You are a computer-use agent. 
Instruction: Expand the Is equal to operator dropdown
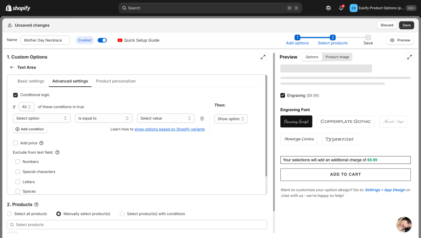point(104,118)
